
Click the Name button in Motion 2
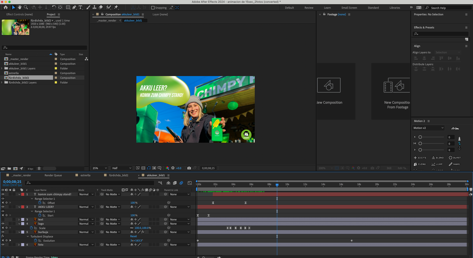point(454,164)
